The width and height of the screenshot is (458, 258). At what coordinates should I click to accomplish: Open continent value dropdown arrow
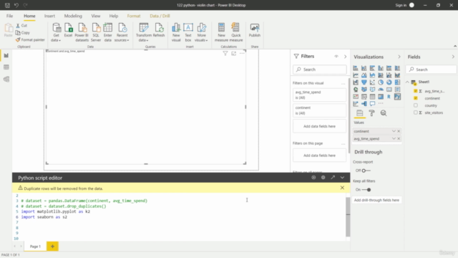(x=394, y=131)
